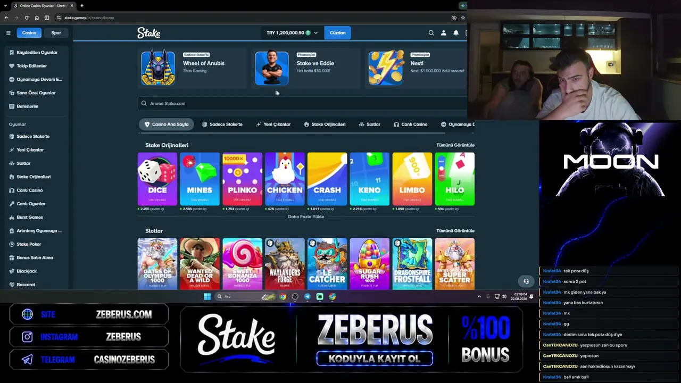
Task: Click the Stake logo in header
Action: point(149,33)
